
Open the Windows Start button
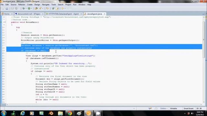point(4,113)
